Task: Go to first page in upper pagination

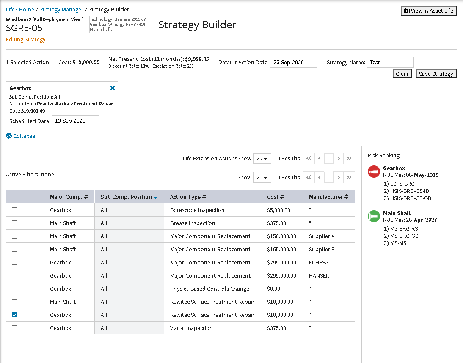Action: 309,158
